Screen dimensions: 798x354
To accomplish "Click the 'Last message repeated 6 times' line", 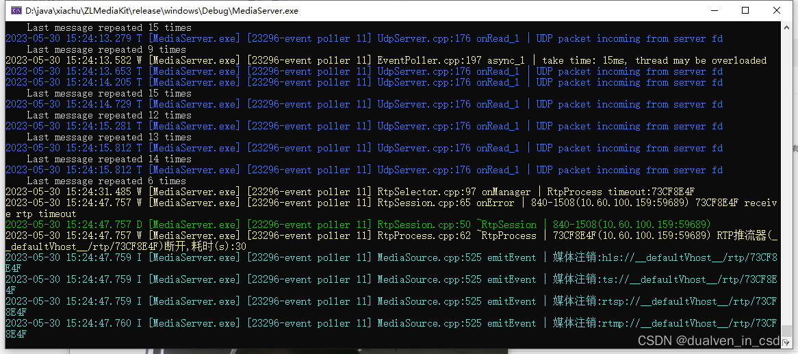I will (106, 181).
